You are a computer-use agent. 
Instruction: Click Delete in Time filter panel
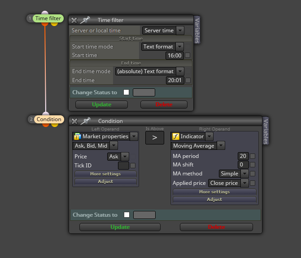click(x=164, y=105)
